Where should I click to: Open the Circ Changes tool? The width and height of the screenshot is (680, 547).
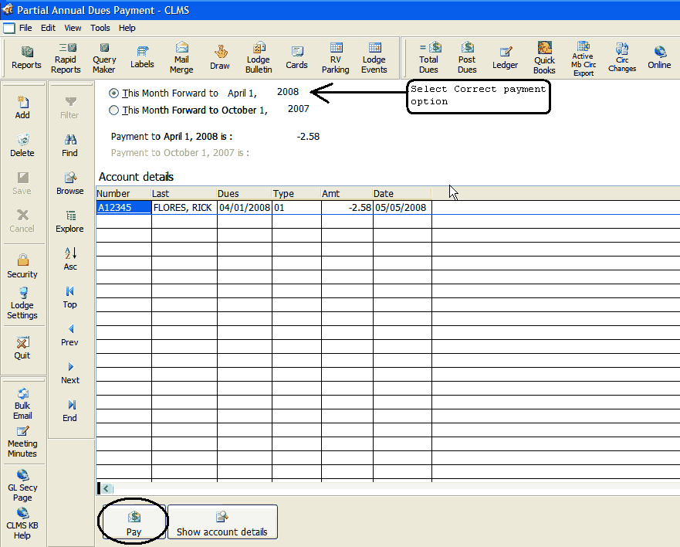tap(621, 58)
